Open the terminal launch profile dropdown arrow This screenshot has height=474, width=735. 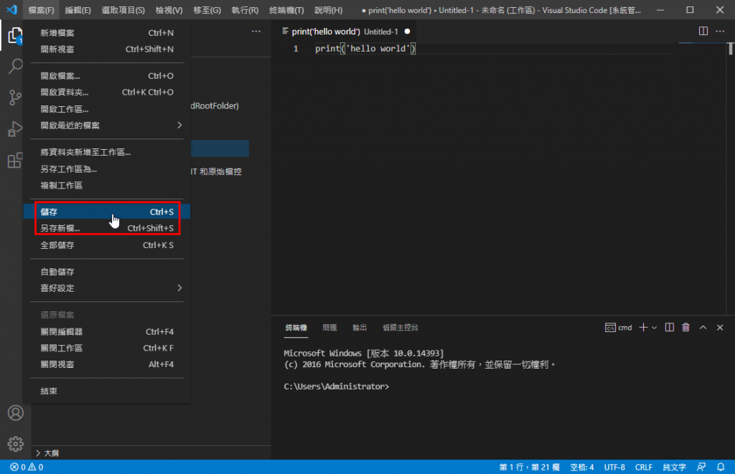[655, 328]
